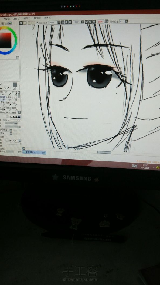Select the 水彩笔 watercolor brush tool
The image size is (160, 285).
[x=15, y=94]
